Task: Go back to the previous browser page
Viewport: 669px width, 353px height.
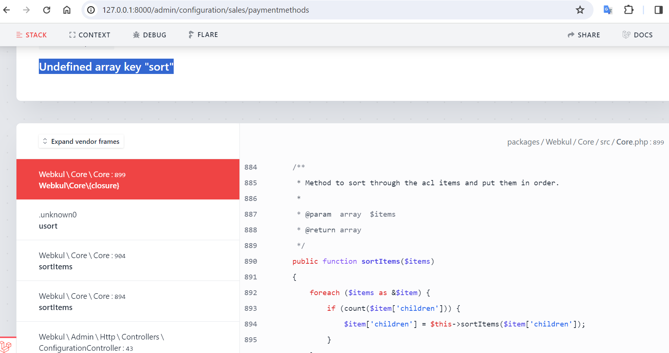Action: pyautogui.click(x=7, y=10)
